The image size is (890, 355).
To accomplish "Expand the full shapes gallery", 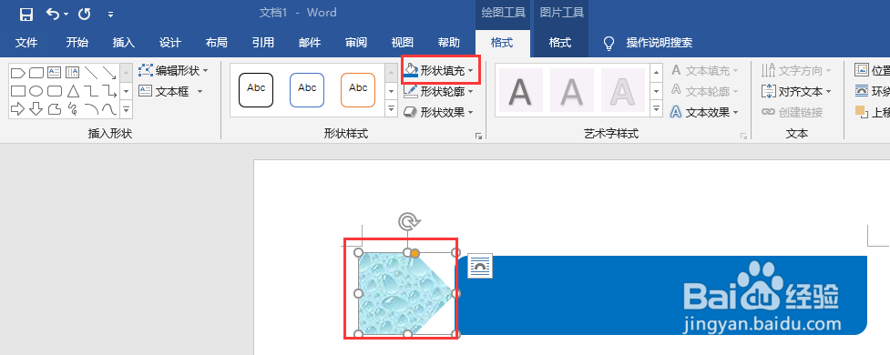I will (127, 109).
